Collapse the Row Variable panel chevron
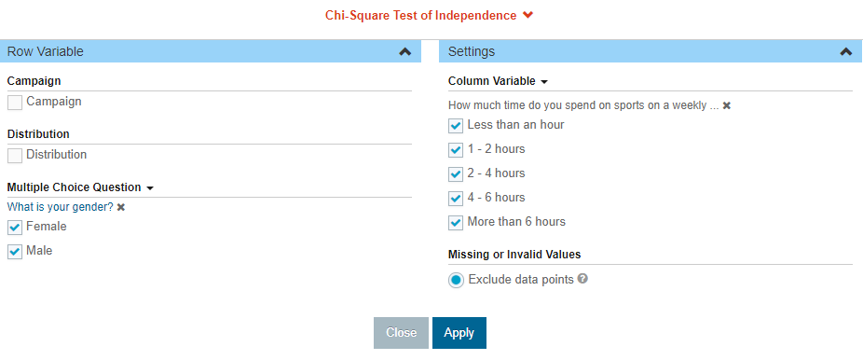Viewport: 863px width, 360px height. (405, 51)
